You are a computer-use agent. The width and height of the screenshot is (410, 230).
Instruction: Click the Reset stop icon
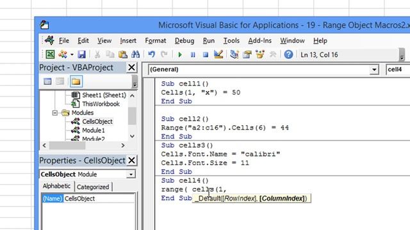[x=206, y=54]
